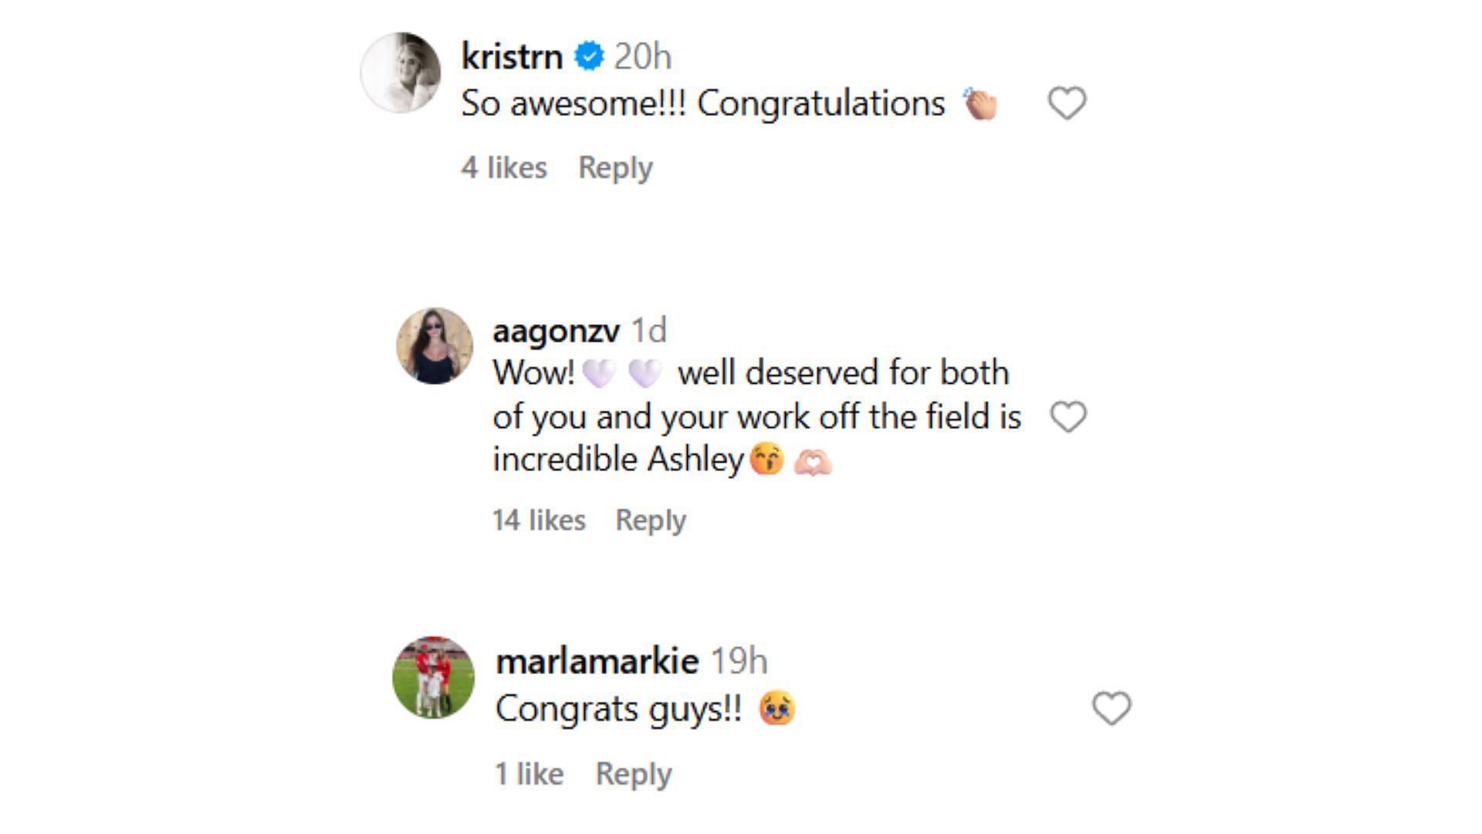This screenshot has height=834, width=1482.
Task: Visit the marlamarkie username link
Action: [x=597, y=661]
